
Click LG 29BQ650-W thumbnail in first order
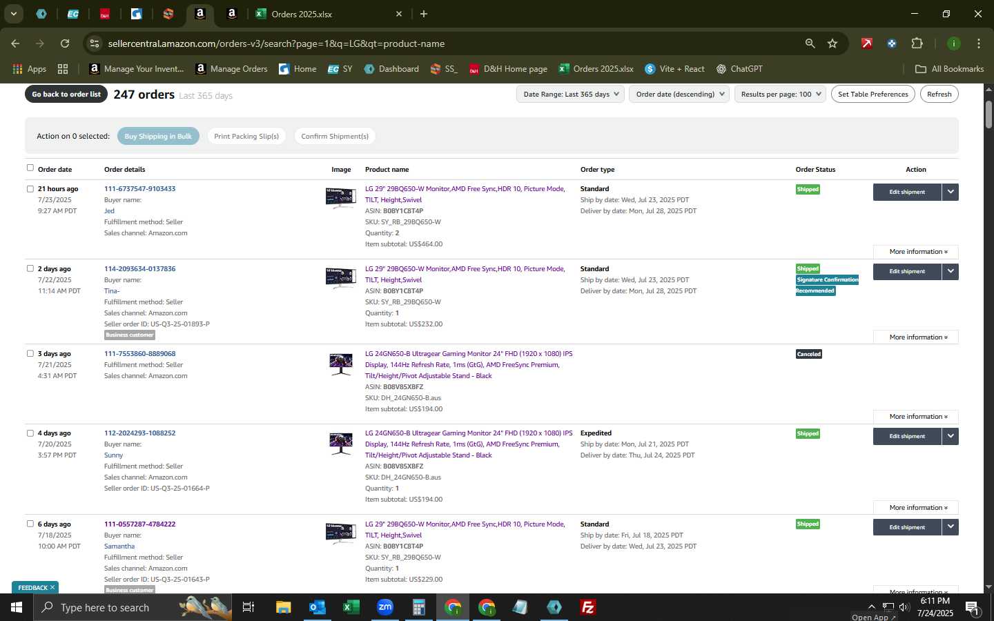click(x=341, y=198)
